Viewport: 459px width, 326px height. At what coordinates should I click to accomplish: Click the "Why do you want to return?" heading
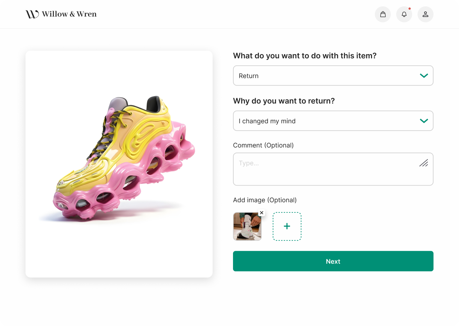tap(284, 101)
